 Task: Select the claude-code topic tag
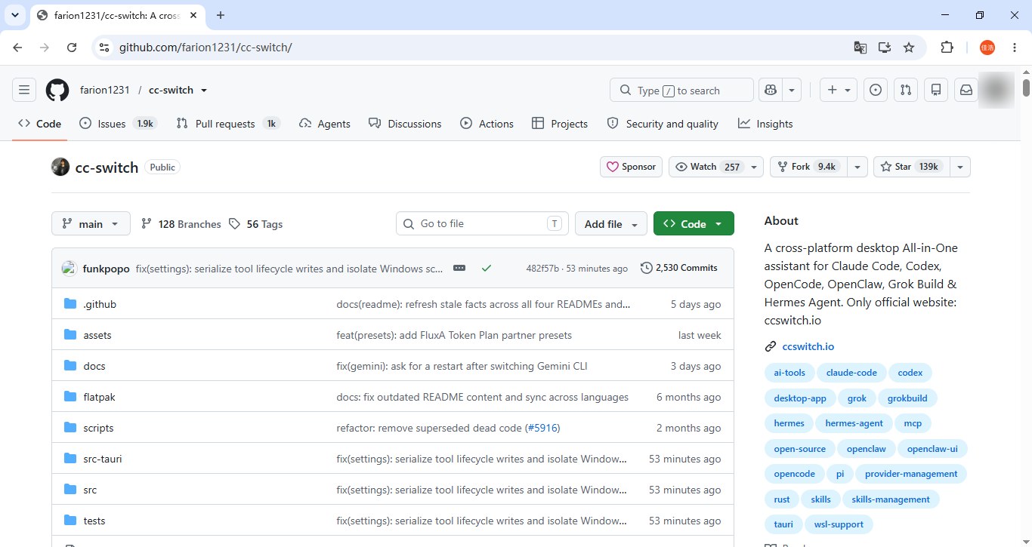click(851, 373)
